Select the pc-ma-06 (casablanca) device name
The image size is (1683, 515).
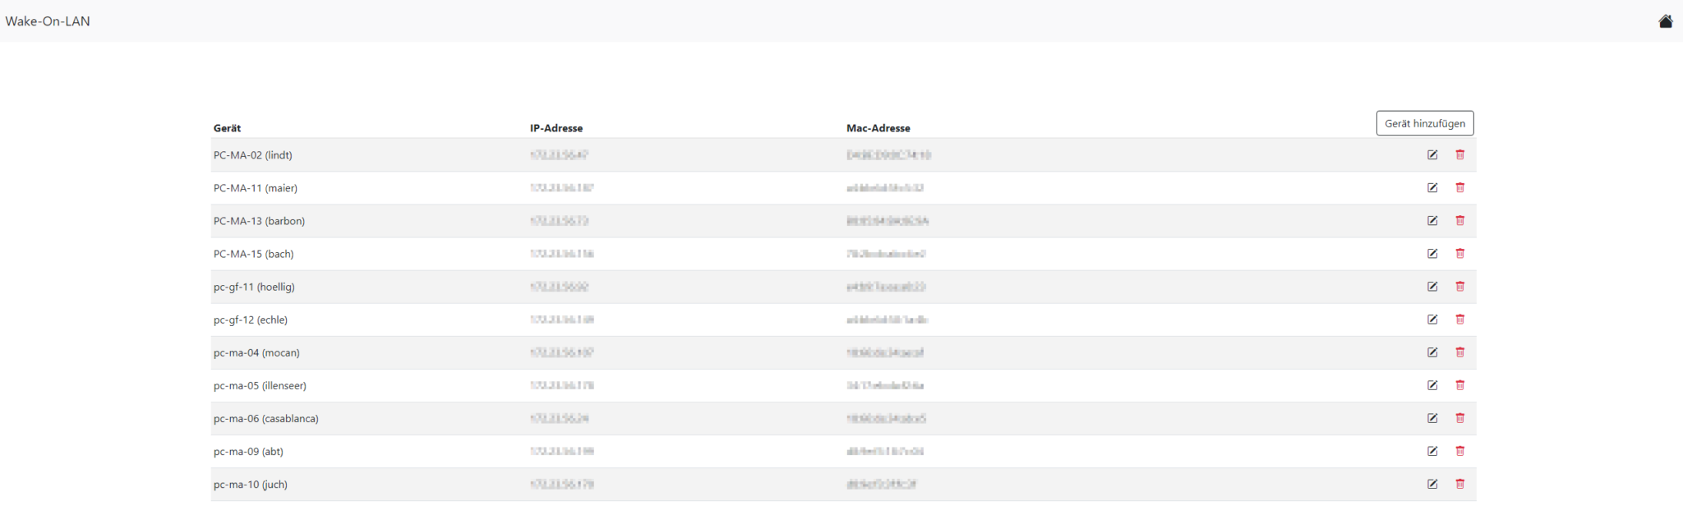pyautogui.click(x=265, y=419)
